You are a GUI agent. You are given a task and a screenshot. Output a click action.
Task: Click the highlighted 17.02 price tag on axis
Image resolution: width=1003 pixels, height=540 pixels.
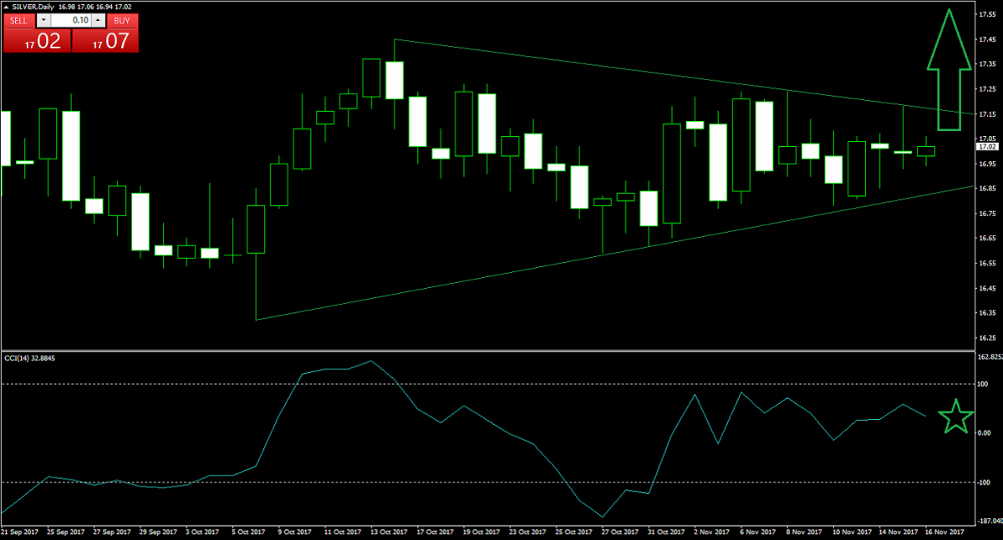tap(987, 145)
